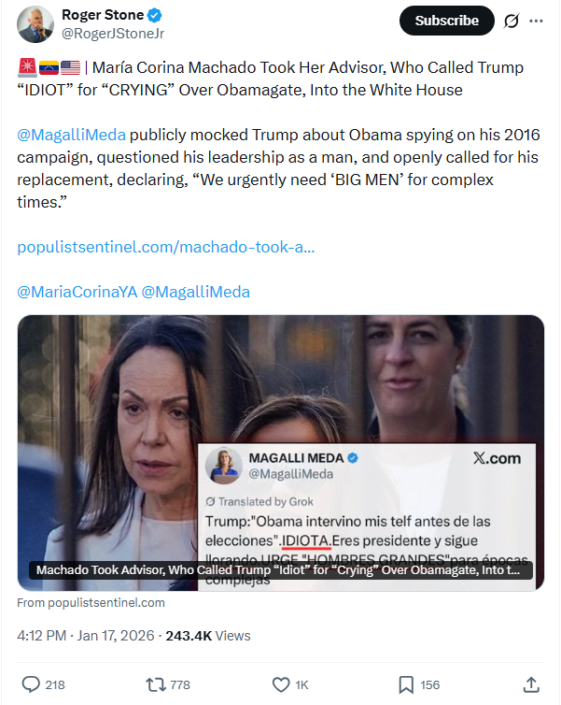Bookmark the post with the bookmark icon

pyautogui.click(x=406, y=684)
